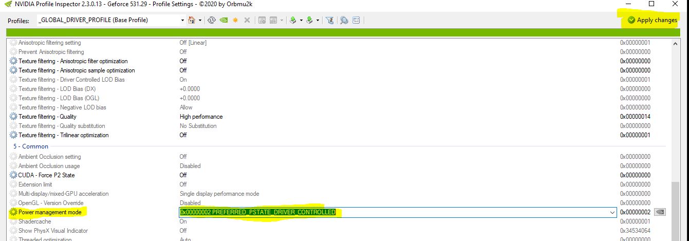This screenshot has height=241, width=689.
Task: Expand the Power management mode value dropdown
Action: tap(612, 212)
